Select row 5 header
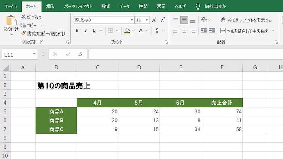 [x=5, y=112]
